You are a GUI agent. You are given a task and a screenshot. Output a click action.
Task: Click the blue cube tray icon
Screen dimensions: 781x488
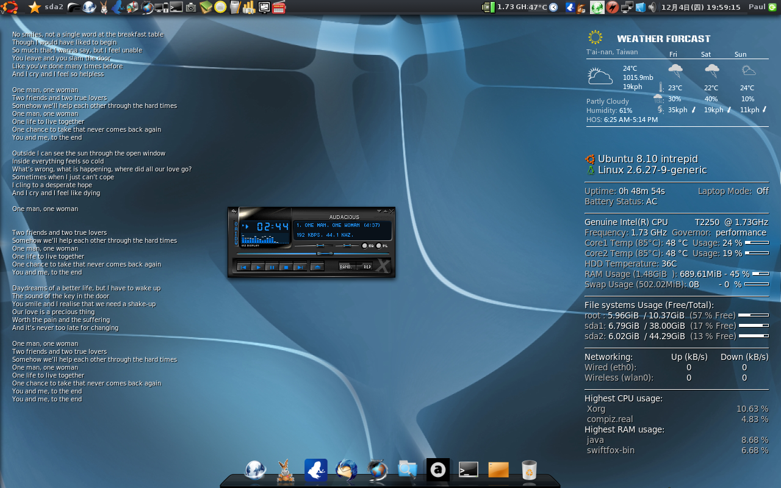click(640, 7)
